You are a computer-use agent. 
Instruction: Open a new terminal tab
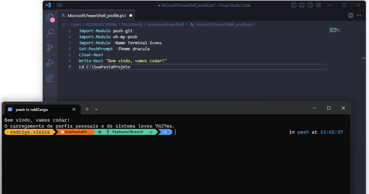(x=87, y=109)
